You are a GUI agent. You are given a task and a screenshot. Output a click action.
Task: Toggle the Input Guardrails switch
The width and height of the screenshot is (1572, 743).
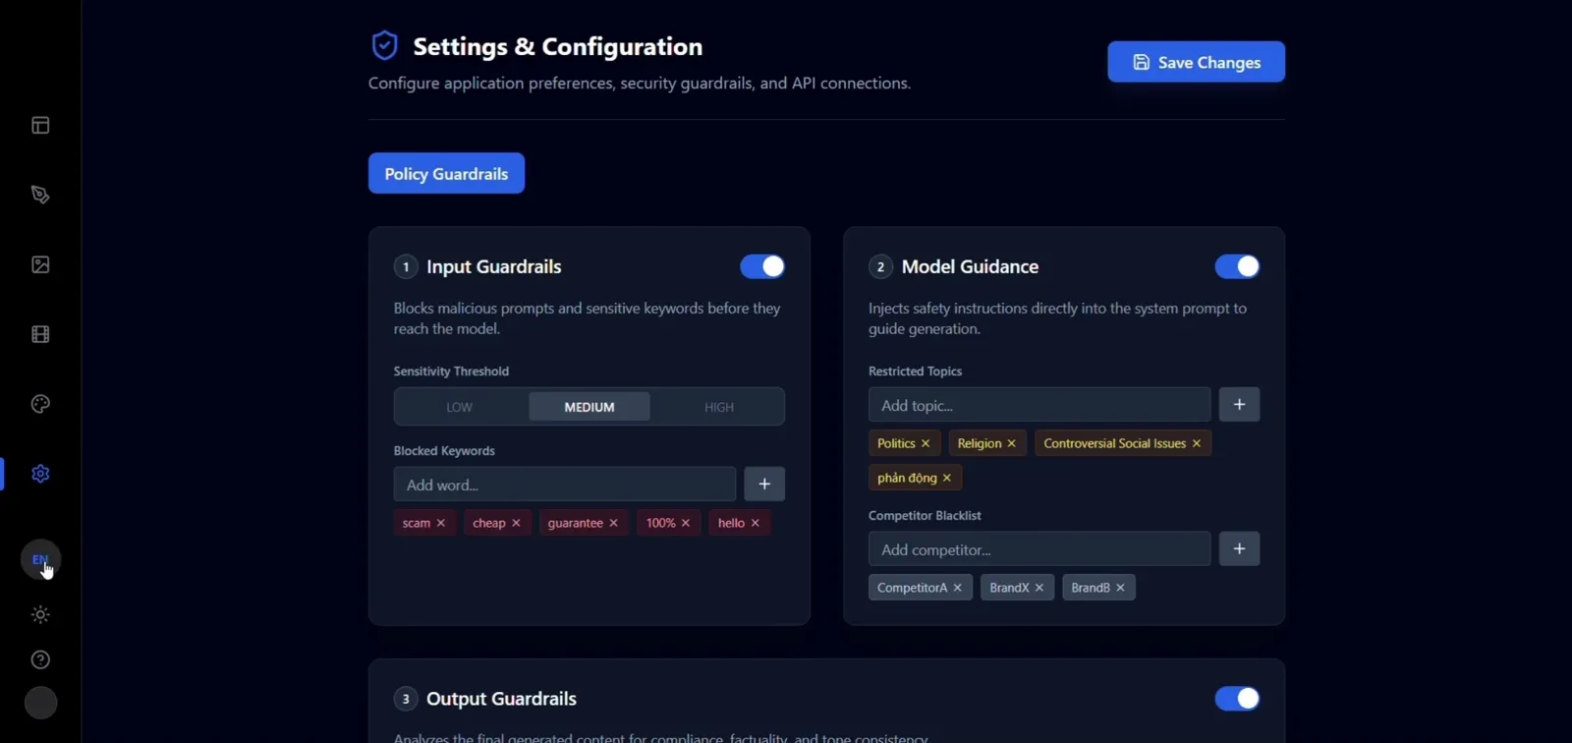coord(762,266)
